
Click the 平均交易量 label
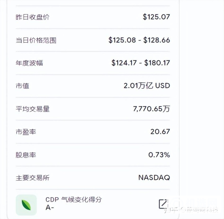point(32,109)
